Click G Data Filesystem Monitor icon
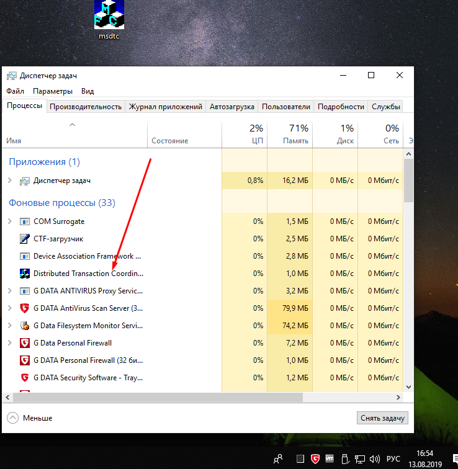This screenshot has width=458, height=469. [25, 326]
